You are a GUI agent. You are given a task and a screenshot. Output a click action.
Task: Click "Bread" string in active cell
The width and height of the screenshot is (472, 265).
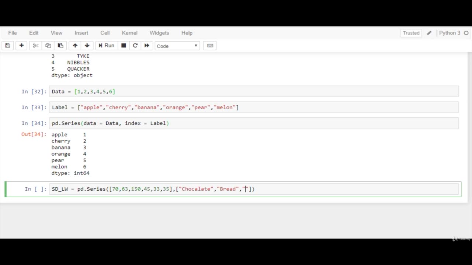228,189
